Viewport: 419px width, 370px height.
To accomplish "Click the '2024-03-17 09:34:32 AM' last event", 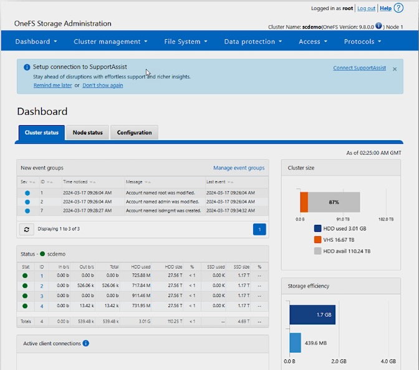I will tap(230, 211).
